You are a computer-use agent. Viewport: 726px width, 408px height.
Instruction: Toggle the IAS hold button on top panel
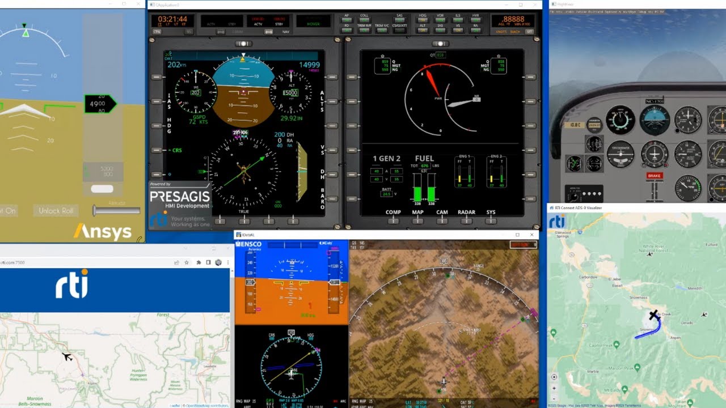440,31
